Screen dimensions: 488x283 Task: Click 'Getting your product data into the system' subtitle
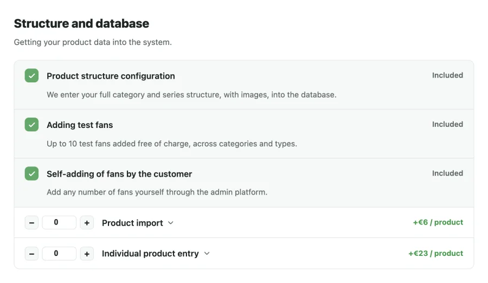(x=93, y=42)
